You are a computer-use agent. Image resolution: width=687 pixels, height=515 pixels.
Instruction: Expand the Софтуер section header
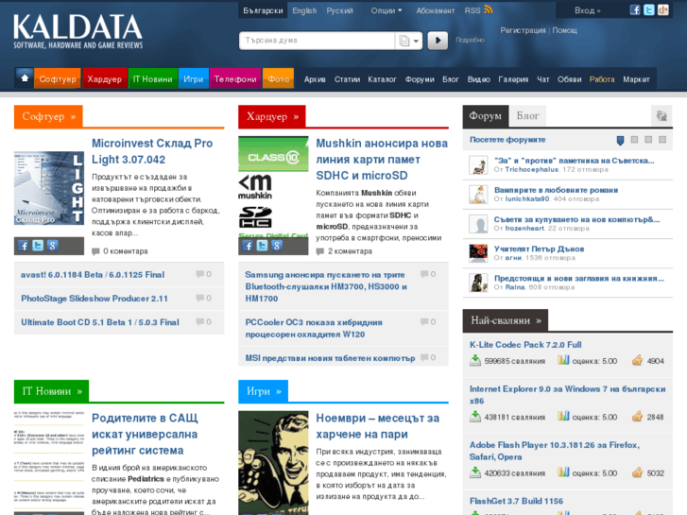(x=48, y=116)
